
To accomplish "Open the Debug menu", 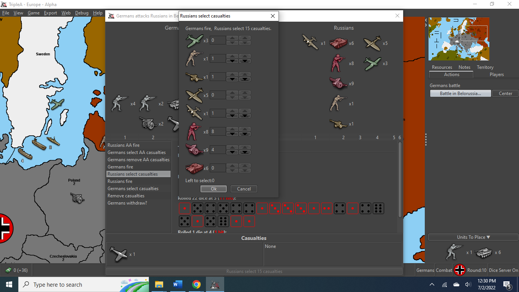I will point(82,13).
